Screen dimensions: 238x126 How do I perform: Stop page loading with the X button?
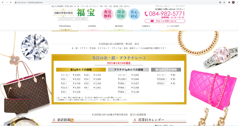(11, 2)
